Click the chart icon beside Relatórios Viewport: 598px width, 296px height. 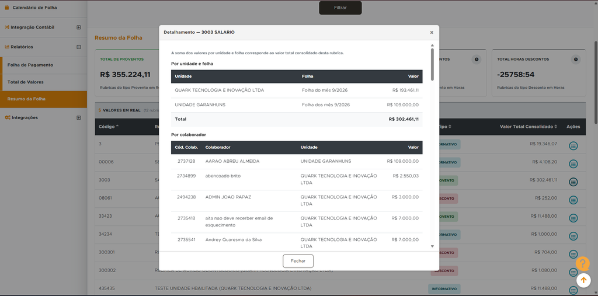7,47
